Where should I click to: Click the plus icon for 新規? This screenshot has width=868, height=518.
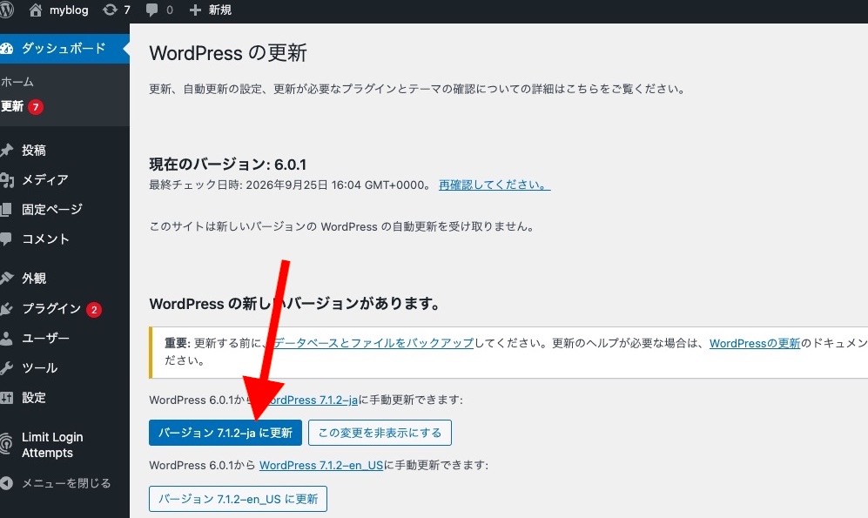195,10
